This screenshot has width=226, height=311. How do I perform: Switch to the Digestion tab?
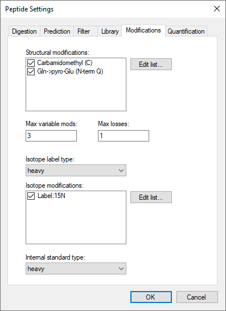pos(24,31)
